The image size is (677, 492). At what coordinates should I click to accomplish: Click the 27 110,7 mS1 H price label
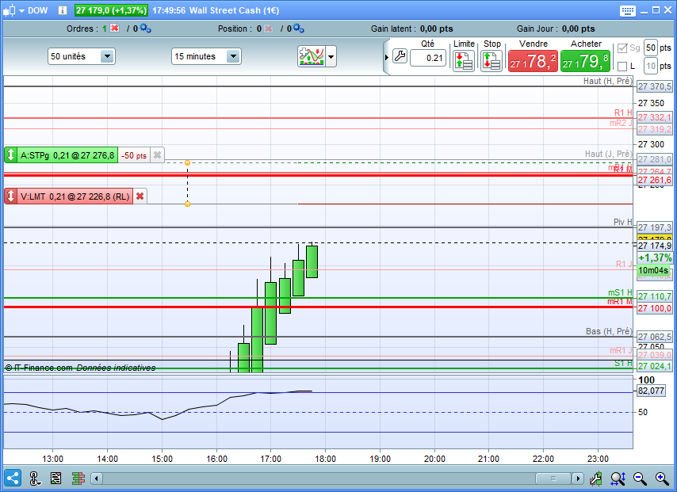pyautogui.click(x=655, y=296)
